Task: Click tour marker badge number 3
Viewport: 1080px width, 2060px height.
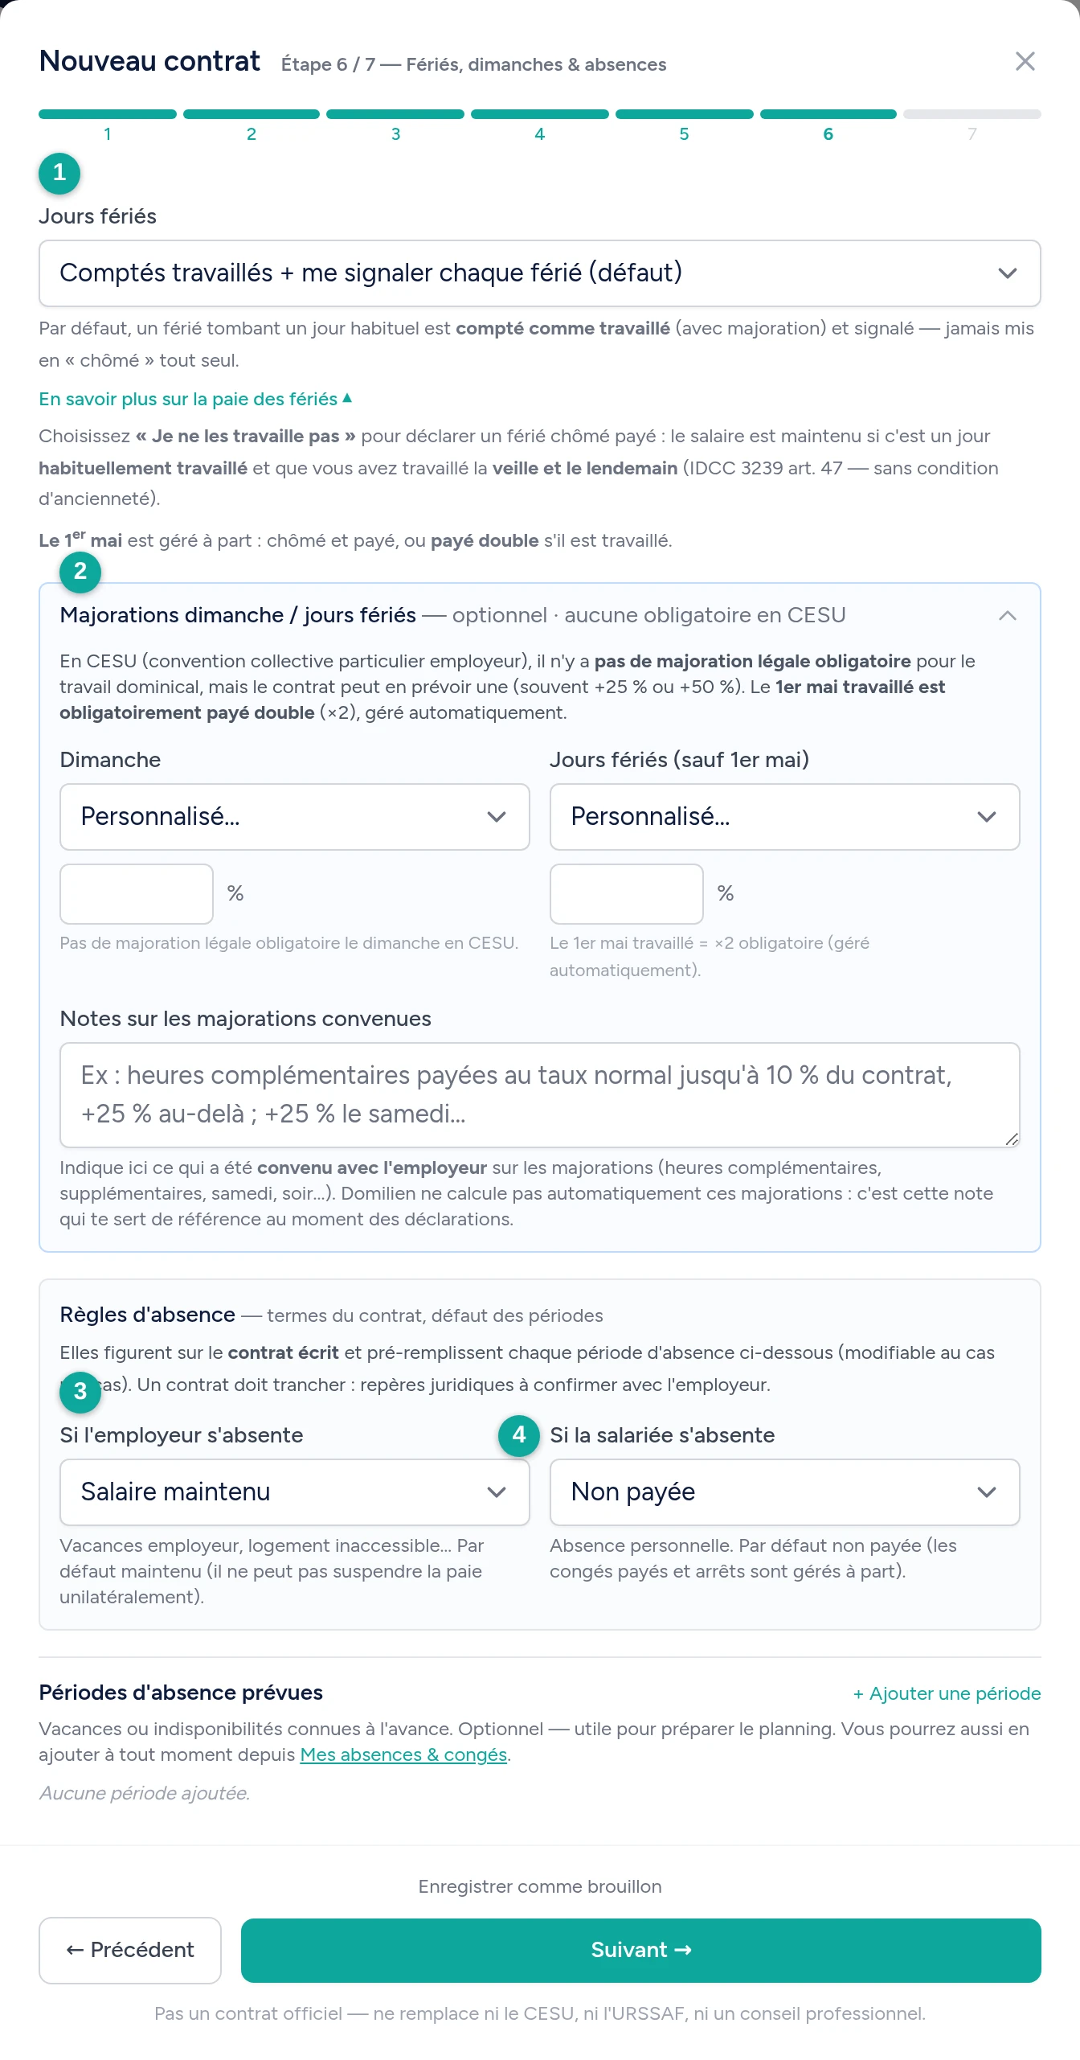Action: (x=80, y=1392)
